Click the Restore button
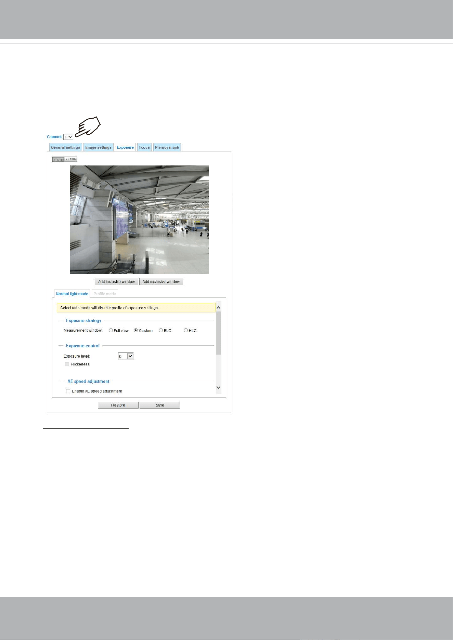 tap(118, 405)
